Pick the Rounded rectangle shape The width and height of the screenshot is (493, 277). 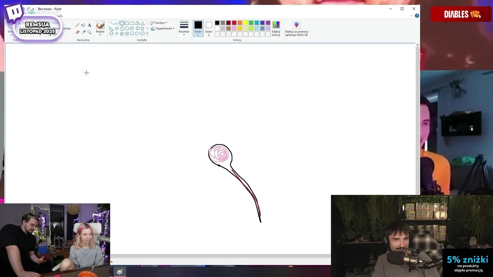click(x=132, y=23)
